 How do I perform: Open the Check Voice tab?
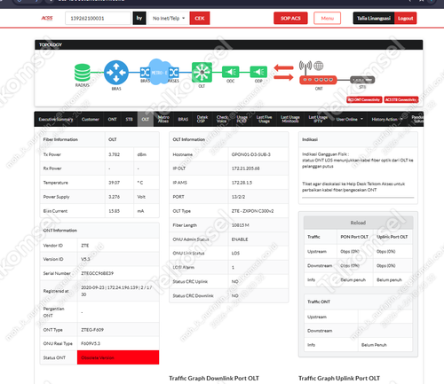tap(222, 119)
